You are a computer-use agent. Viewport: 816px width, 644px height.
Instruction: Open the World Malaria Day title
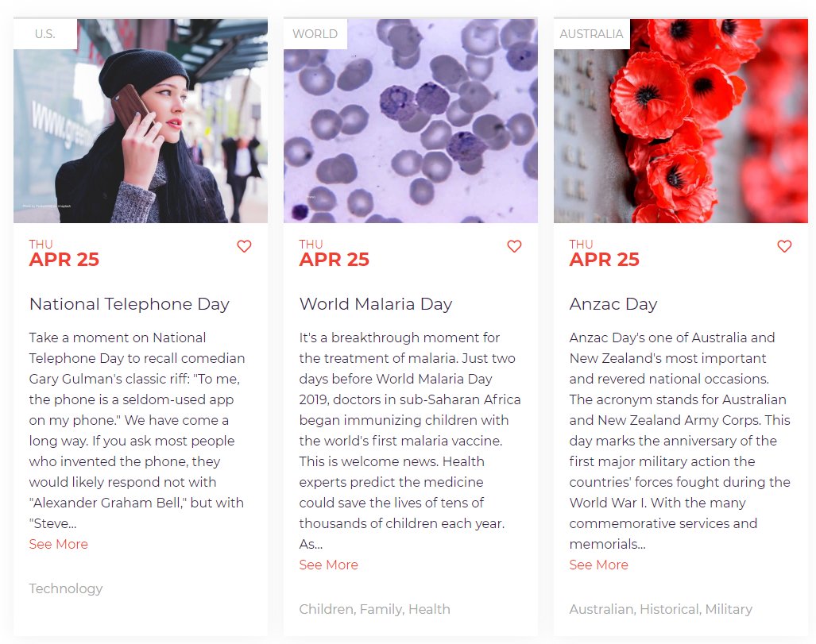coord(376,304)
